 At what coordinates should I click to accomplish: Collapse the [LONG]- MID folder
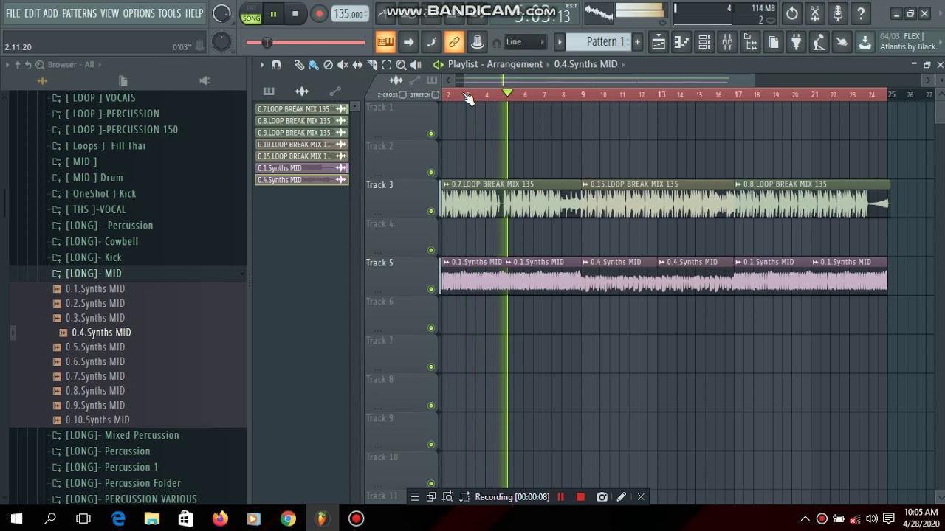pos(94,274)
